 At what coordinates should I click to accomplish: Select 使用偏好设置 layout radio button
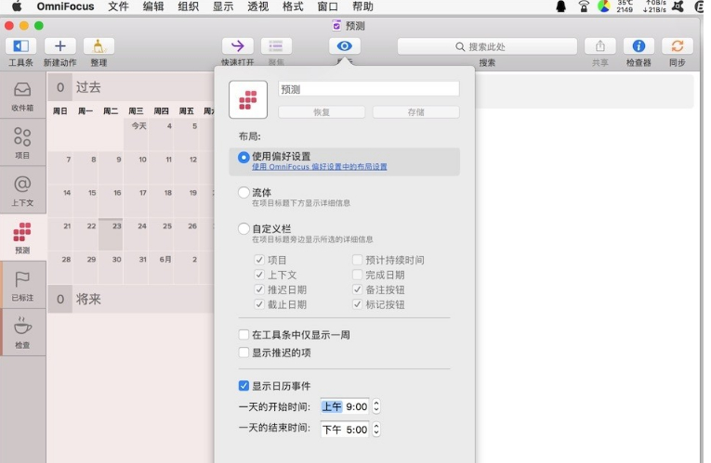[x=244, y=157]
